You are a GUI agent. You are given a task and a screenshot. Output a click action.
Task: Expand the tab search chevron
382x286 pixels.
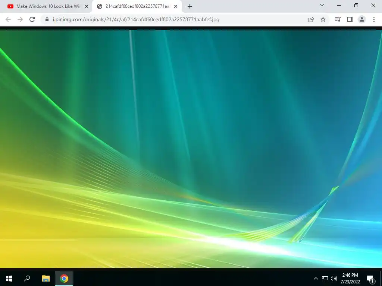click(x=322, y=5)
